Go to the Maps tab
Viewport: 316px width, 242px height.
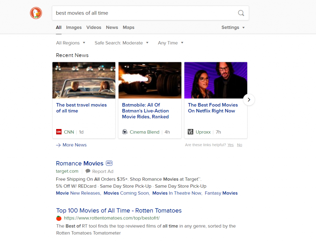128,27
